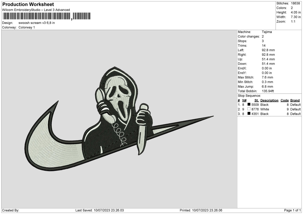Select the Height value 4.05 in
303x214 pixels.
coord(296,12)
